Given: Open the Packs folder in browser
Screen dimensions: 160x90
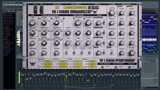Looking at the screenshot, I should (x=6, y=39).
